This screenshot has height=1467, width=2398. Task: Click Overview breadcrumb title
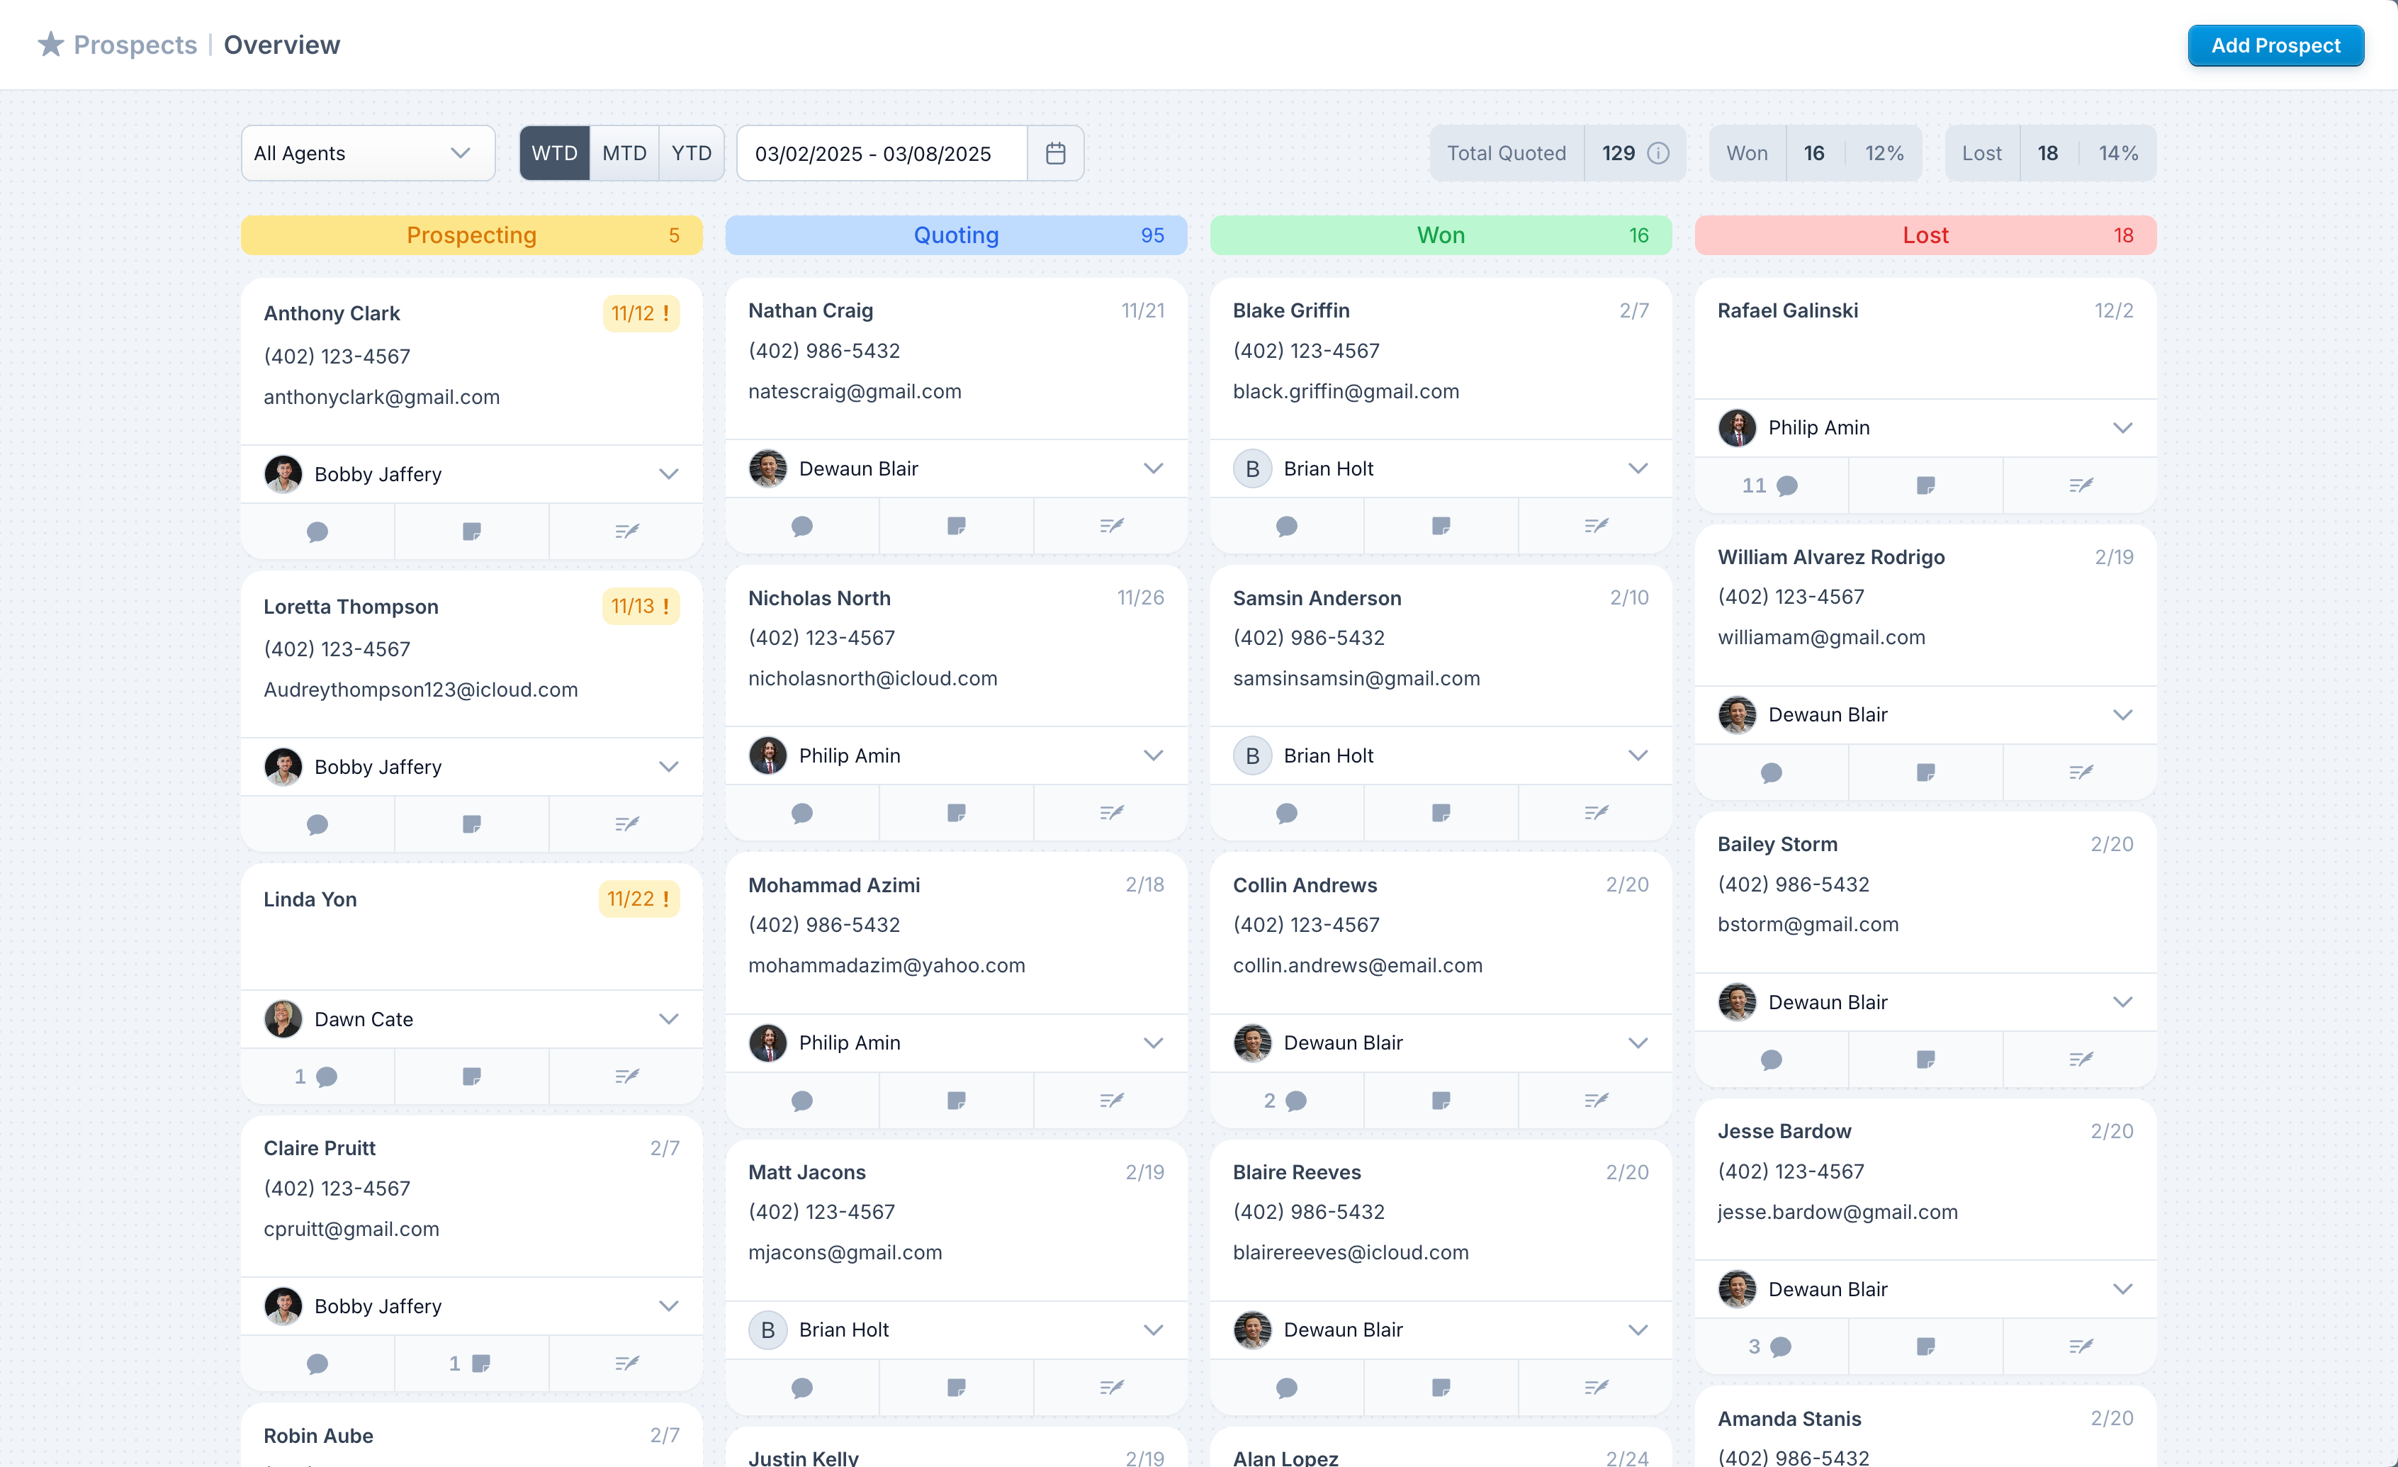click(x=282, y=45)
